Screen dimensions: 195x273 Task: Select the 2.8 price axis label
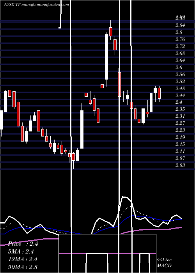[x=179, y=32]
